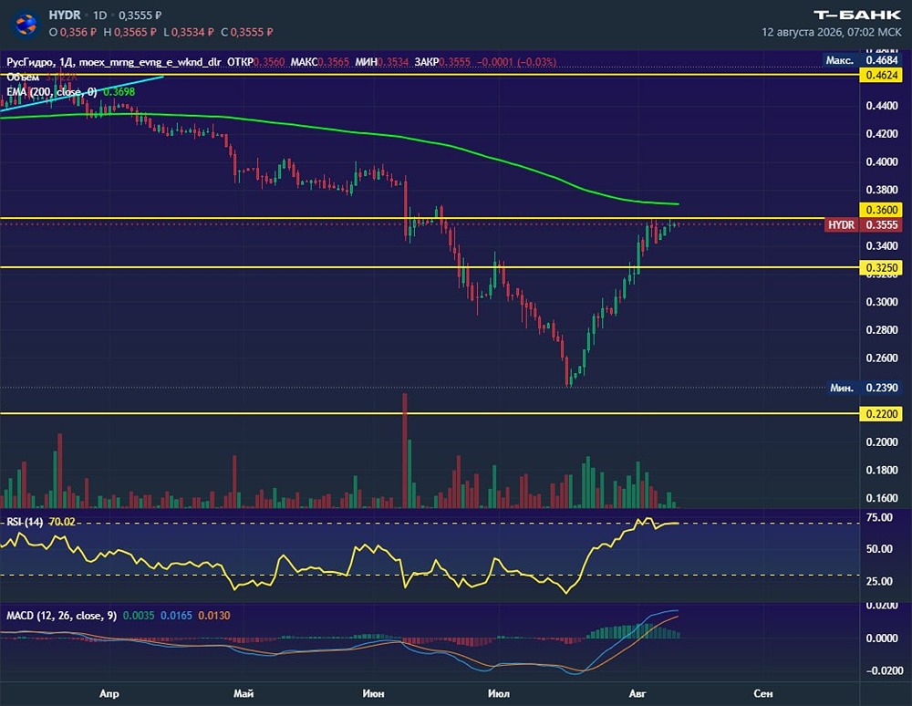Viewport: 912px width, 706px height.
Task: Click the 0.2600 price axis label
Action: (882, 358)
